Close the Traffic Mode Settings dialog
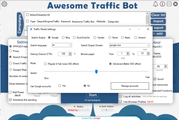 tap(148, 29)
